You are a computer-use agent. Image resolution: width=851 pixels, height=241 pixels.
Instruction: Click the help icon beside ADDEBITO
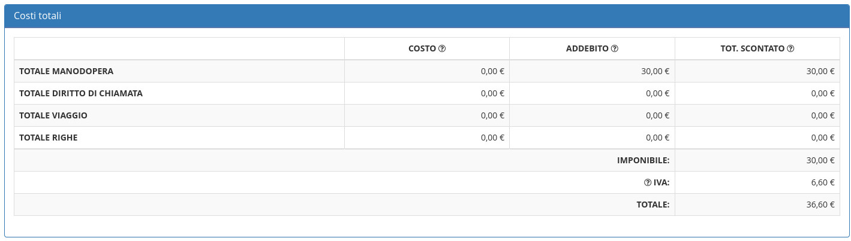pos(615,49)
